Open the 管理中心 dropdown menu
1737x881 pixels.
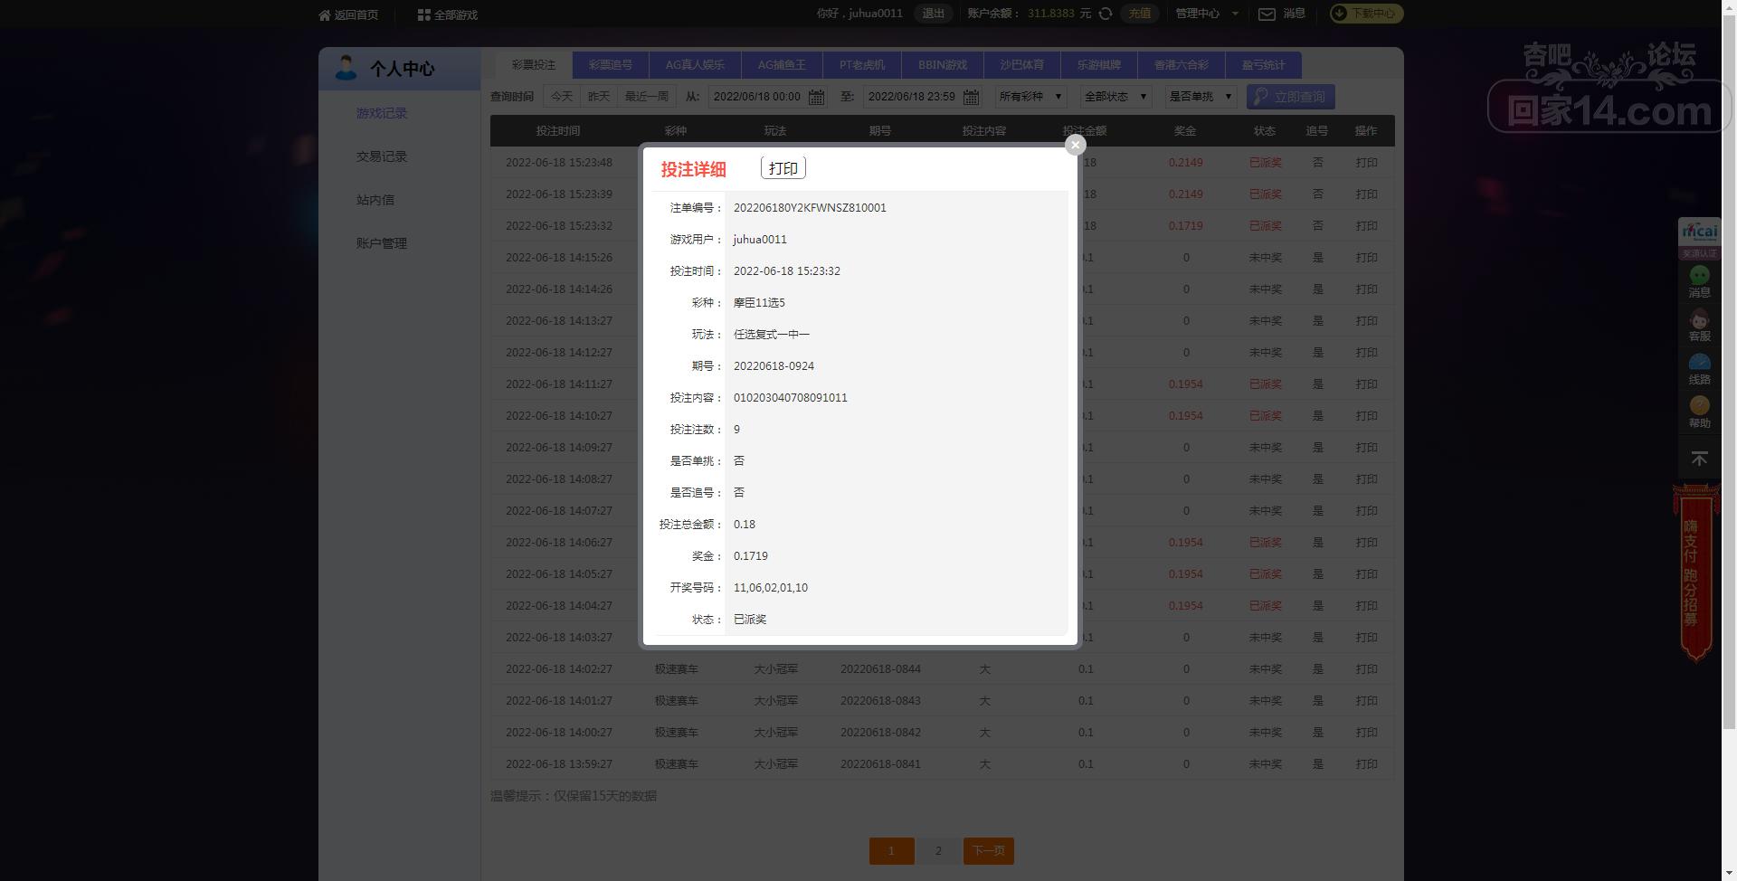point(1206,14)
